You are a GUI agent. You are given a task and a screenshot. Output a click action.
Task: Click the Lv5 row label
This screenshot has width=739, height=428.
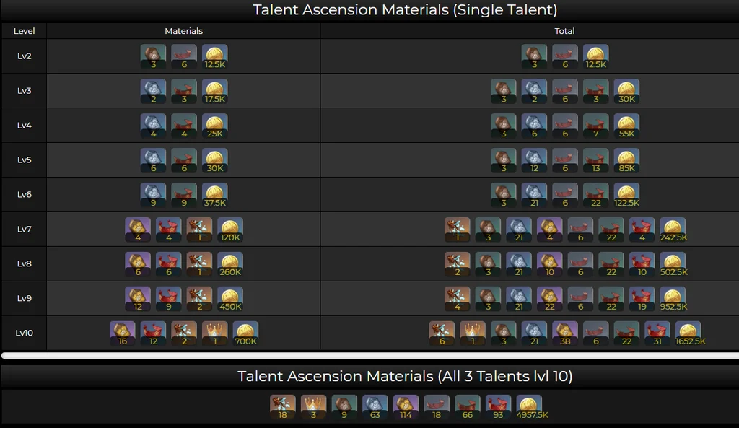pos(24,160)
